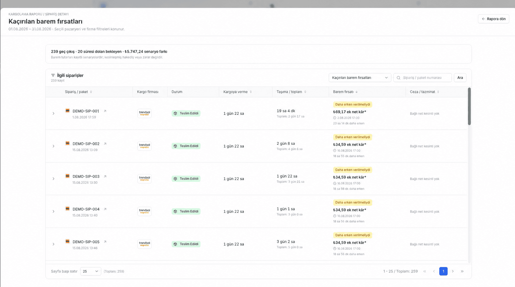515x287 pixels.
Task: Focus the Sipariş / paket numarası search field
Action: click(x=422, y=78)
